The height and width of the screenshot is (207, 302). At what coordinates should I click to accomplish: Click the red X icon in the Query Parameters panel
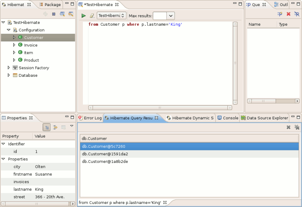pyautogui.click(x=288, y=14)
